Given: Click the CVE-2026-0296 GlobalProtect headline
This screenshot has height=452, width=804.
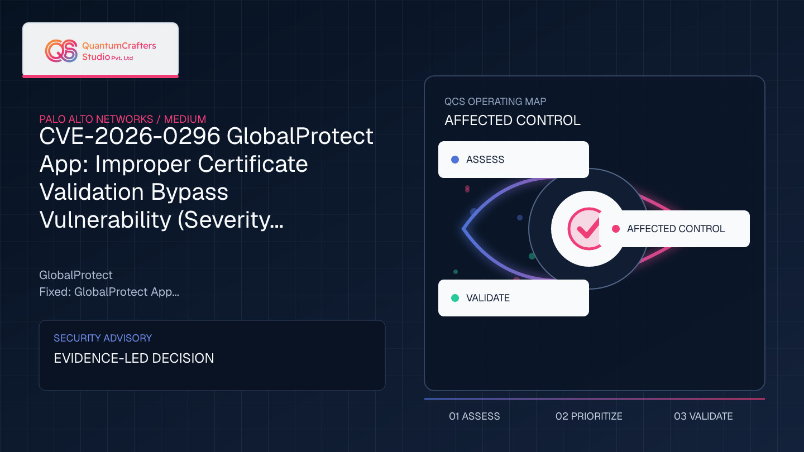Looking at the screenshot, I should pos(207,178).
